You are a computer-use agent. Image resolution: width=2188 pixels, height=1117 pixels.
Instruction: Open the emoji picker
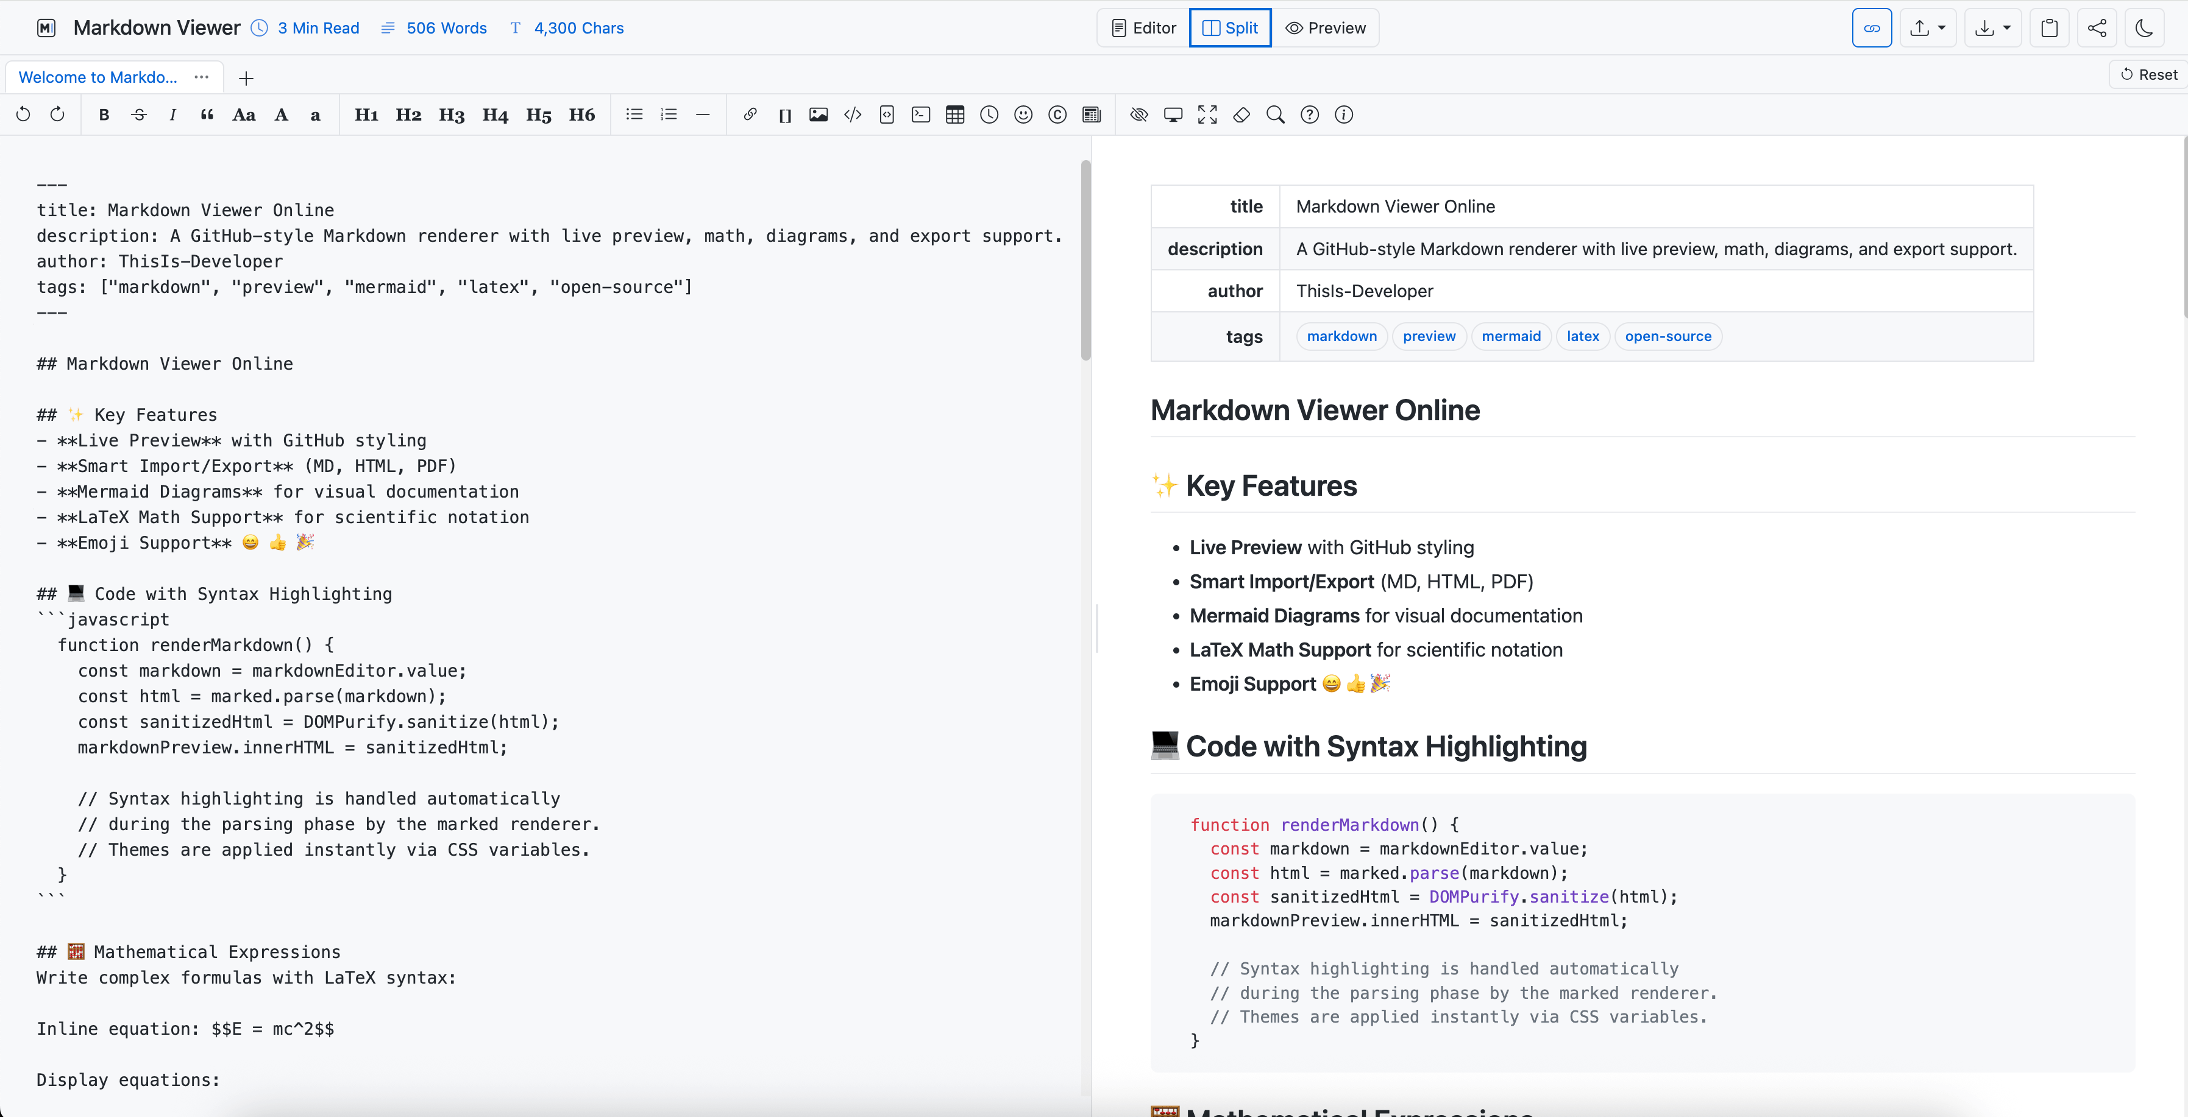1023,115
